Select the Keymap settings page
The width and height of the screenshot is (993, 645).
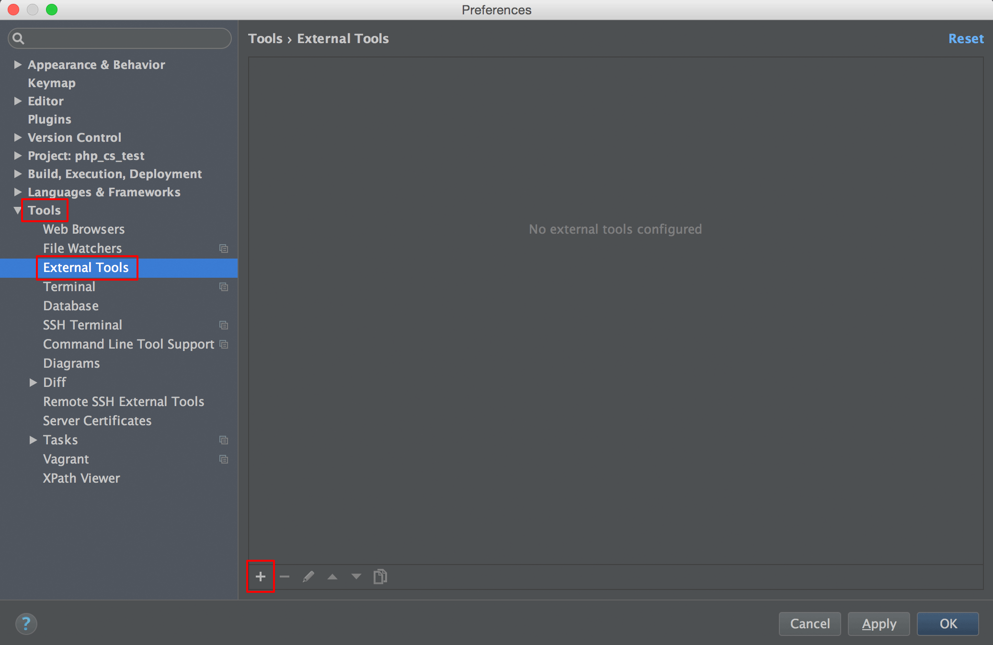click(x=52, y=83)
